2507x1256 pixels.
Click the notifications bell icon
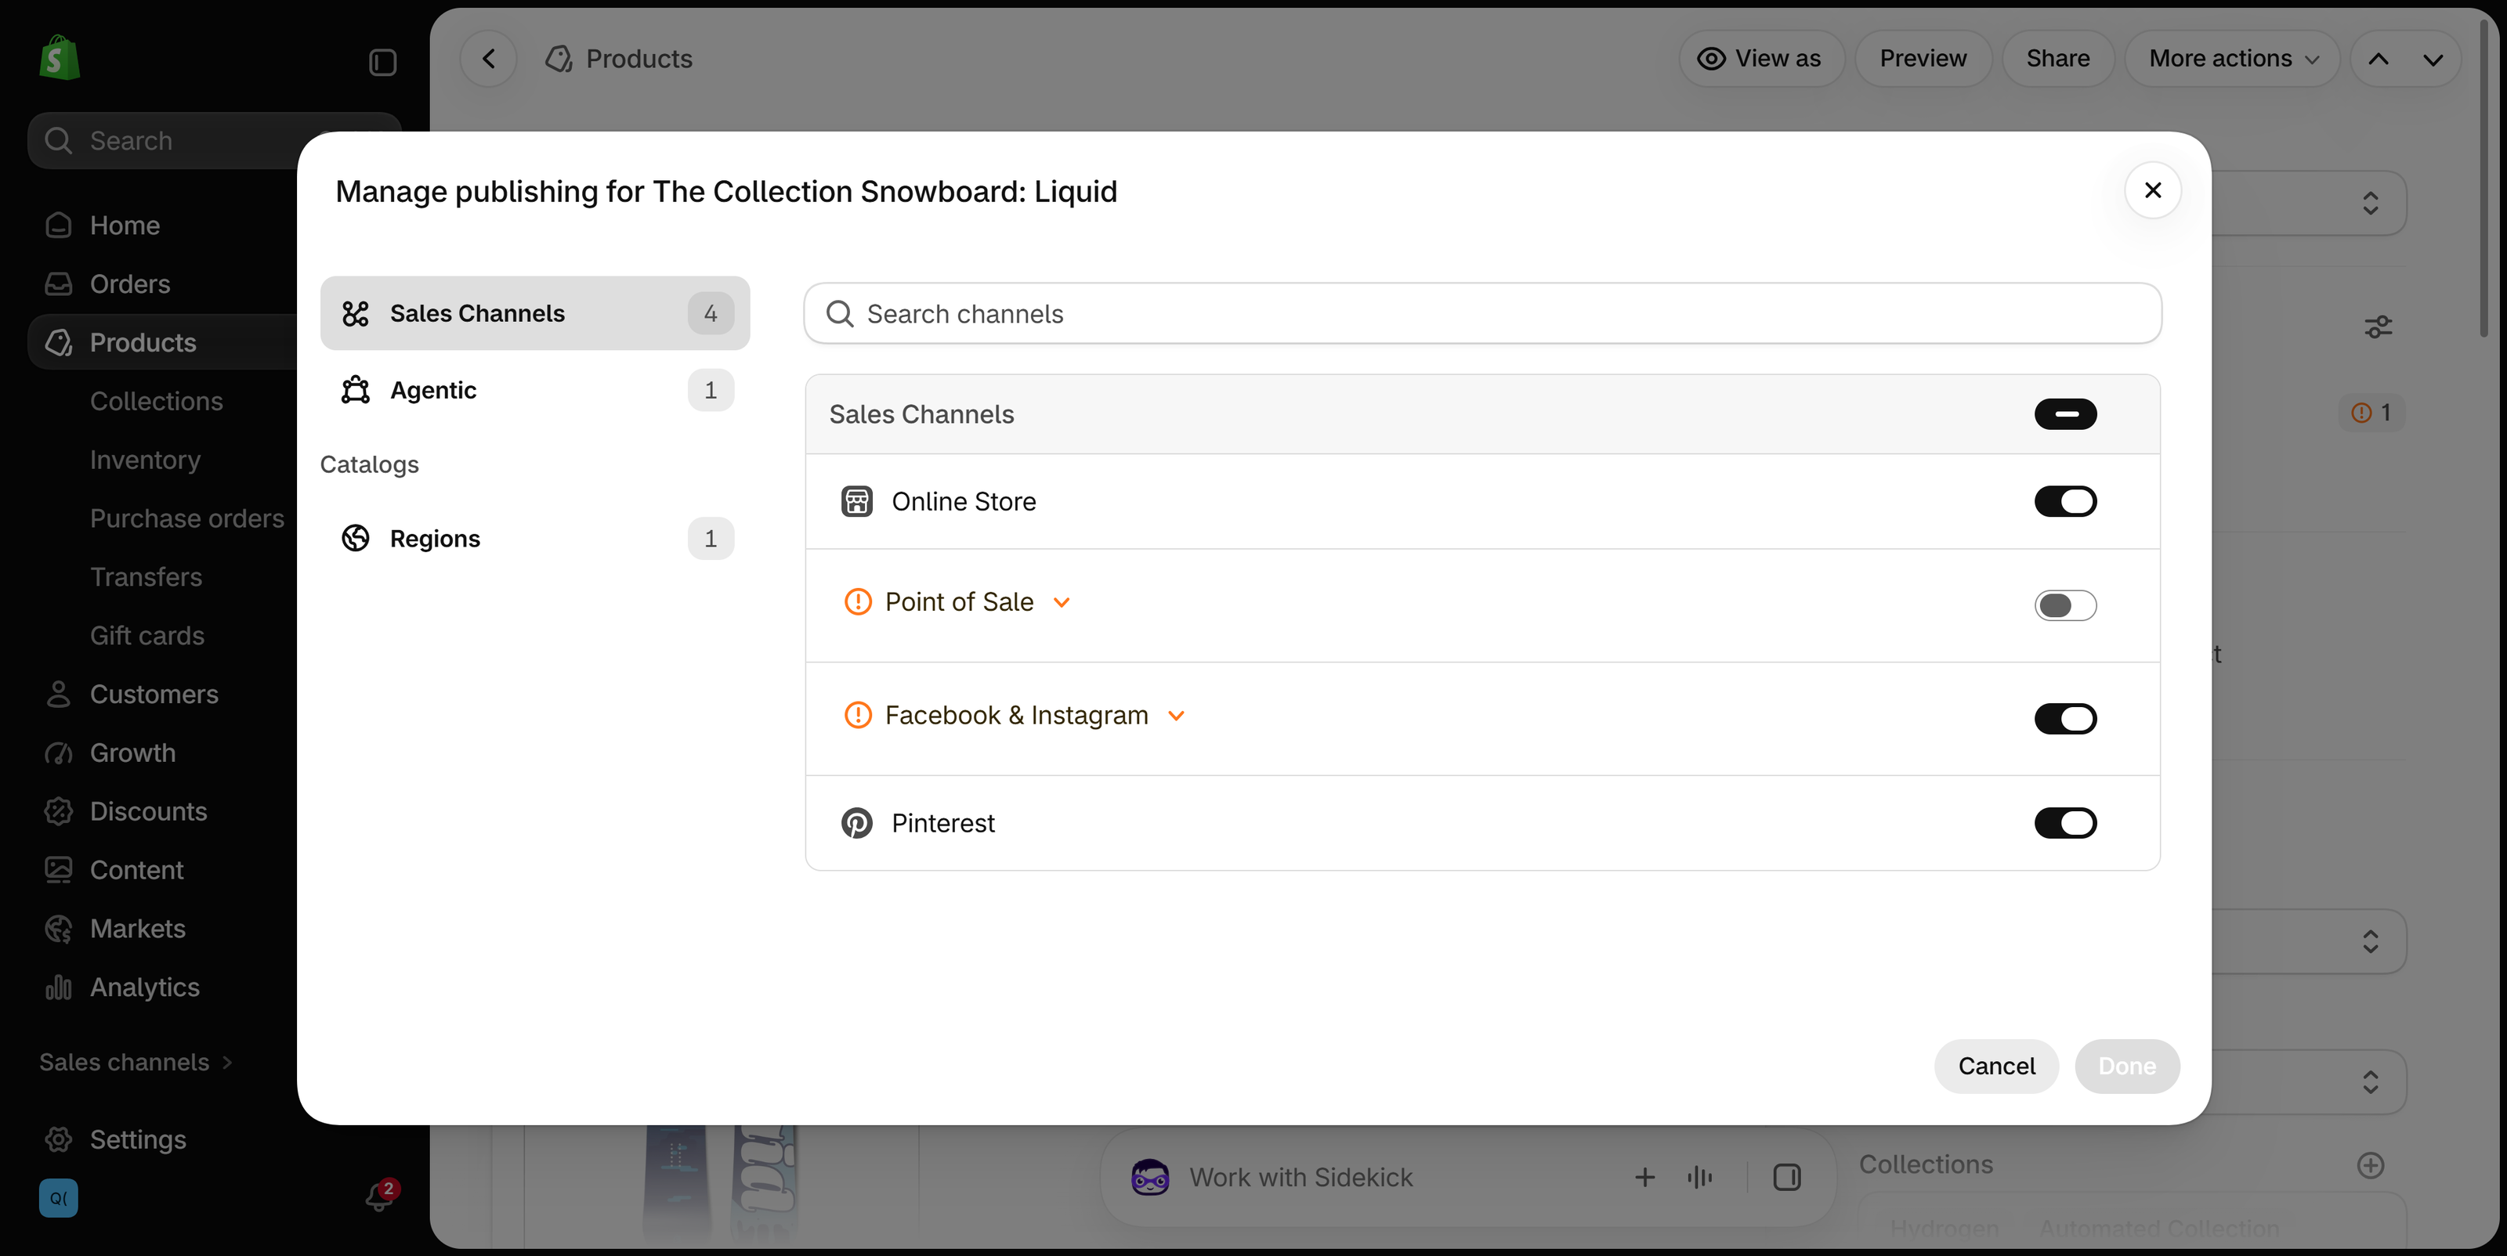(378, 1196)
